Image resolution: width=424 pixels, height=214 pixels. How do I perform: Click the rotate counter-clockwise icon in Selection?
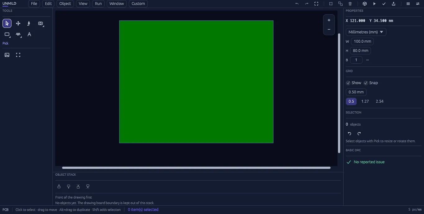pyautogui.click(x=350, y=134)
